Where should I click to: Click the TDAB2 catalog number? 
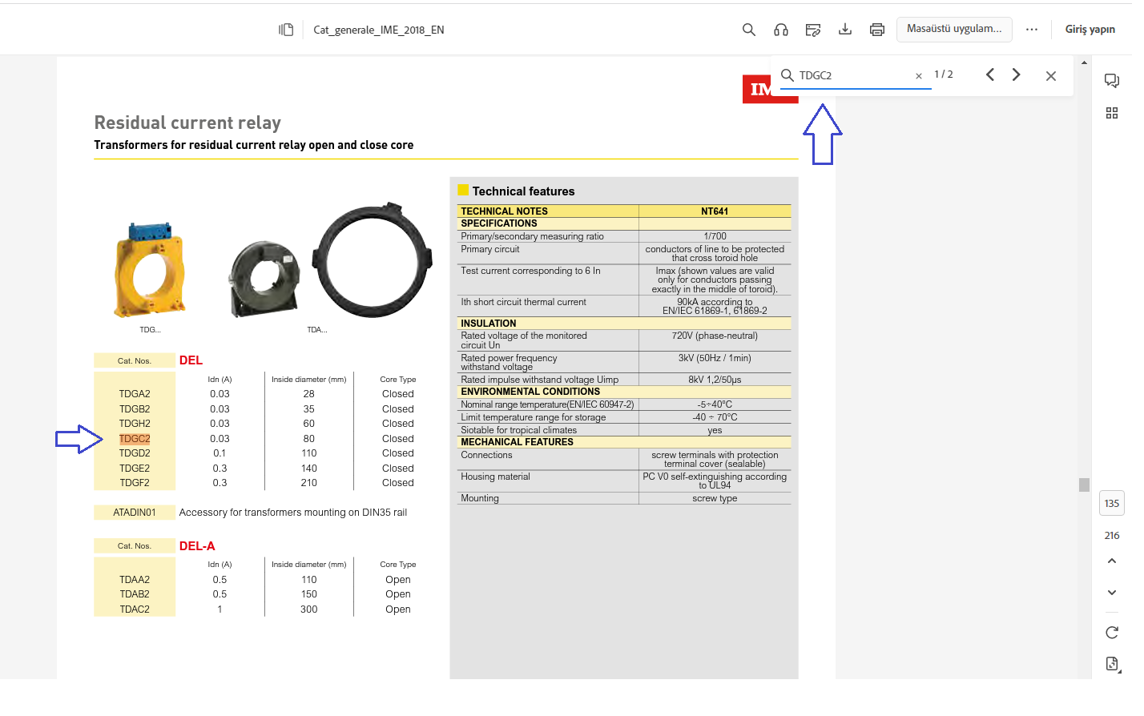(x=135, y=594)
